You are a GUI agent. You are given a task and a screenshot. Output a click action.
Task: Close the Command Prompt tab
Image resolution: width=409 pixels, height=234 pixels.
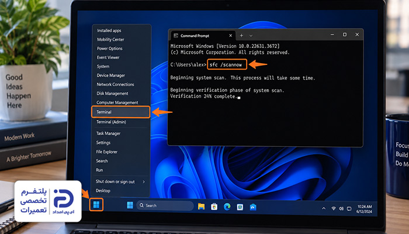[231, 36]
